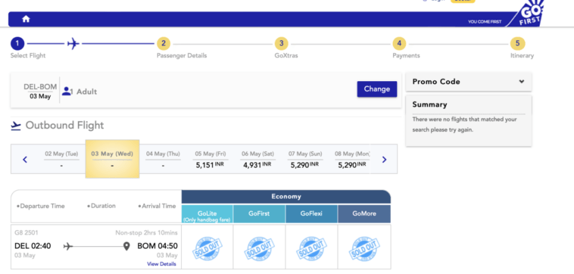The image size is (574, 274).
Task: Click the Payments step label
Action: pyautogui.click(x=407, y=56)
